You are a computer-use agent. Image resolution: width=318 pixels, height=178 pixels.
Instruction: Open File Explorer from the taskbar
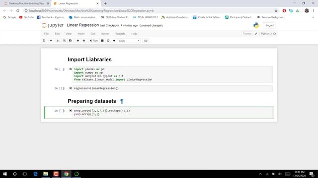pos(46,174)
